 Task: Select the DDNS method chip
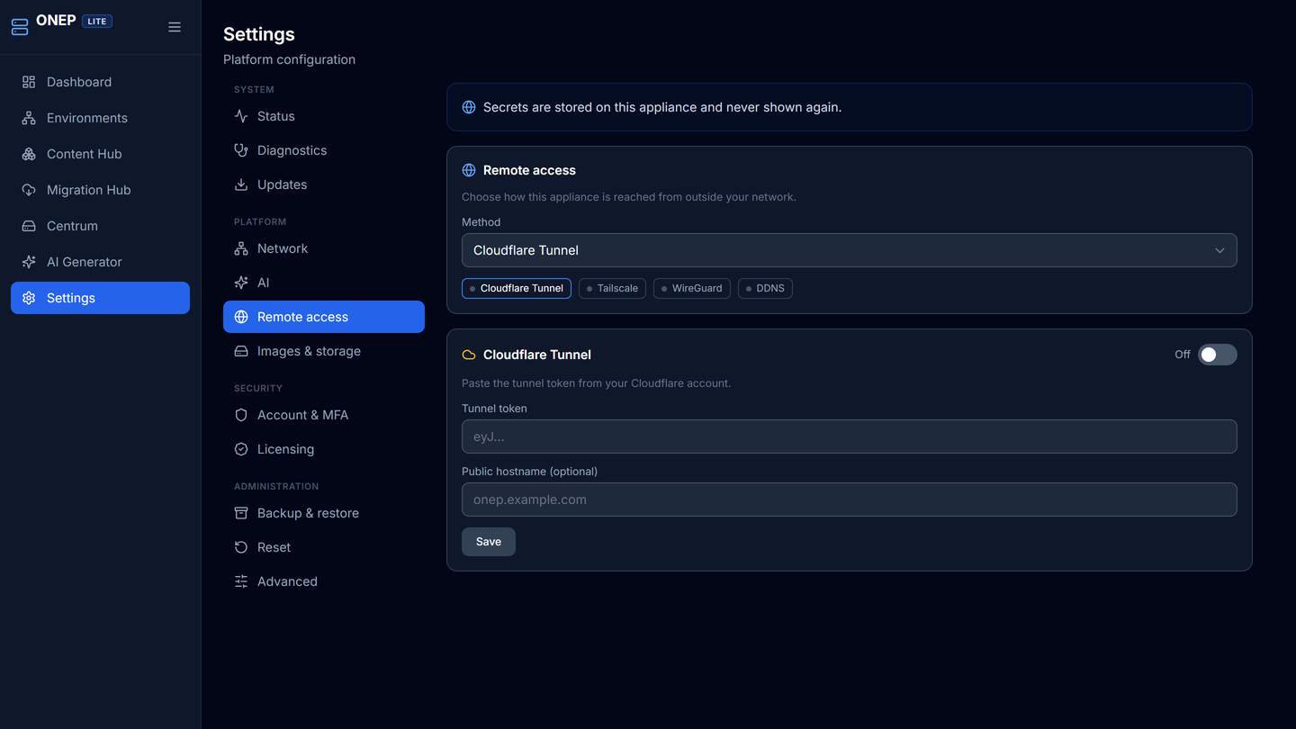click(x=765, y=288)
